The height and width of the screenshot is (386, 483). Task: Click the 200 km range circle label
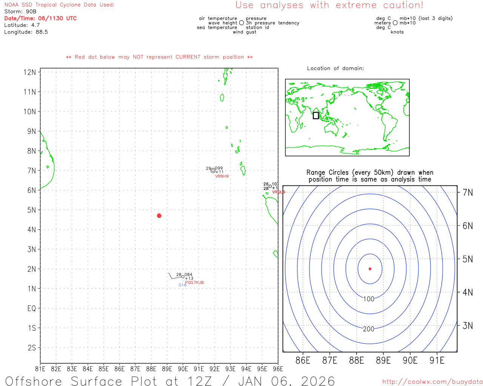(x=369, y=329)
